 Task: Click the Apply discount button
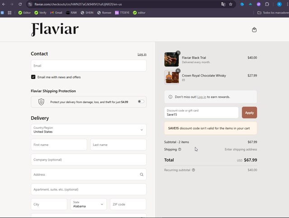point(249,113)
